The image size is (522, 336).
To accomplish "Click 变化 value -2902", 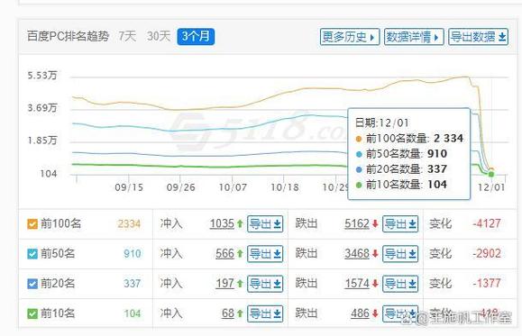I will click(487, 253).
